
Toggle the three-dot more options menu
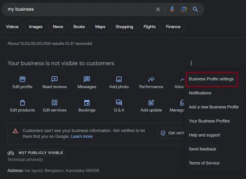click(191, 63)
